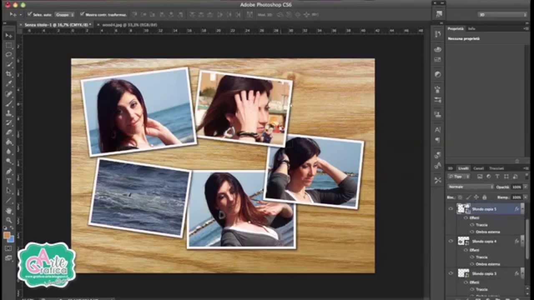
Task: Select the Pen tool
Action: click(x=9, y=171)
